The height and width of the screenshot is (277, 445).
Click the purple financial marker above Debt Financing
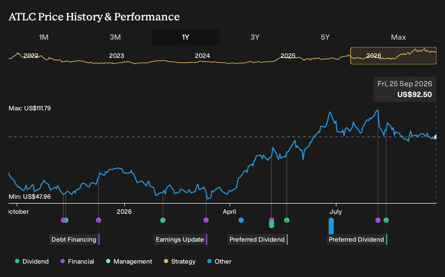[x=99, y=220]
